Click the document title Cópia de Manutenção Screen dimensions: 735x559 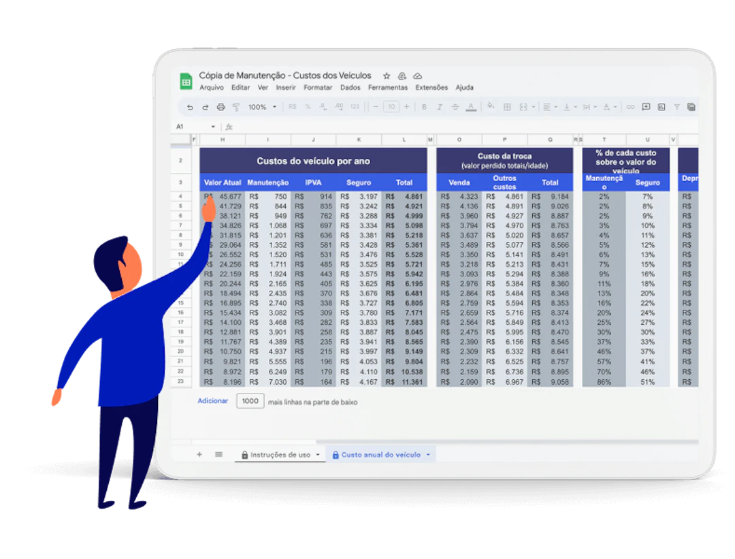click(x=285, y=76)
